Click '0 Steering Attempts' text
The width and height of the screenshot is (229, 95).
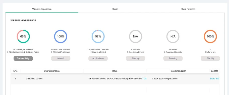(136, 52)
